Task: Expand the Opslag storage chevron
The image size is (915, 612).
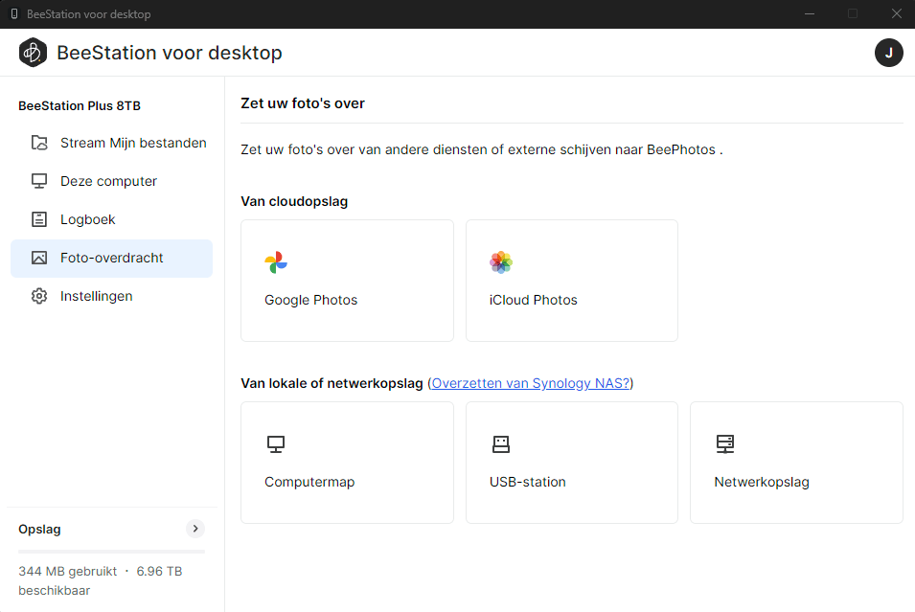Action: pos(195,529)
